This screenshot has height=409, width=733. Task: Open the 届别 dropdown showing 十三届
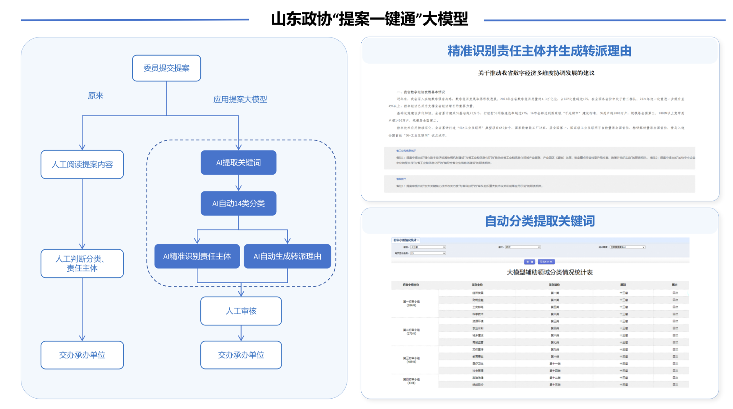coord(428,247)
